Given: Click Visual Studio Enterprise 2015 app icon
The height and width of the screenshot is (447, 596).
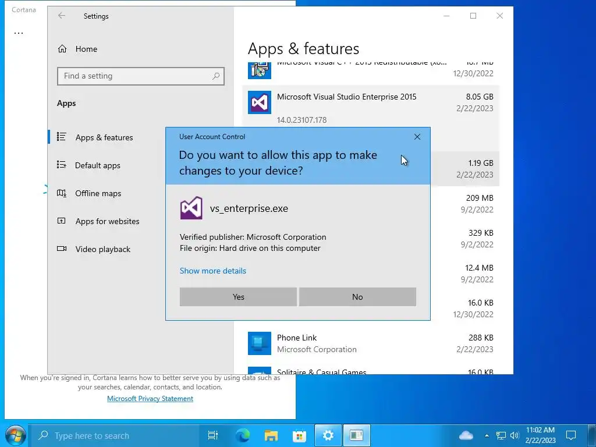Looking at the screenshot, I should (x=259, y=102).
